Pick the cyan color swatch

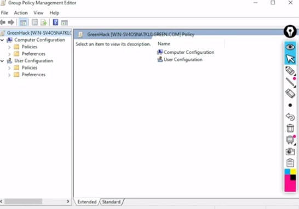[x=287, y=172]
